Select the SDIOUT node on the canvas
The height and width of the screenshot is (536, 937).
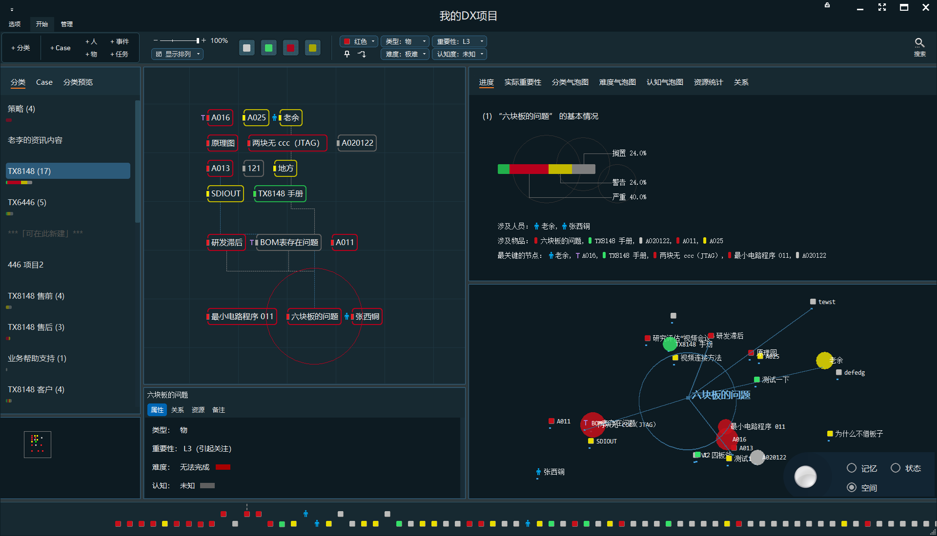click(225, 193)
